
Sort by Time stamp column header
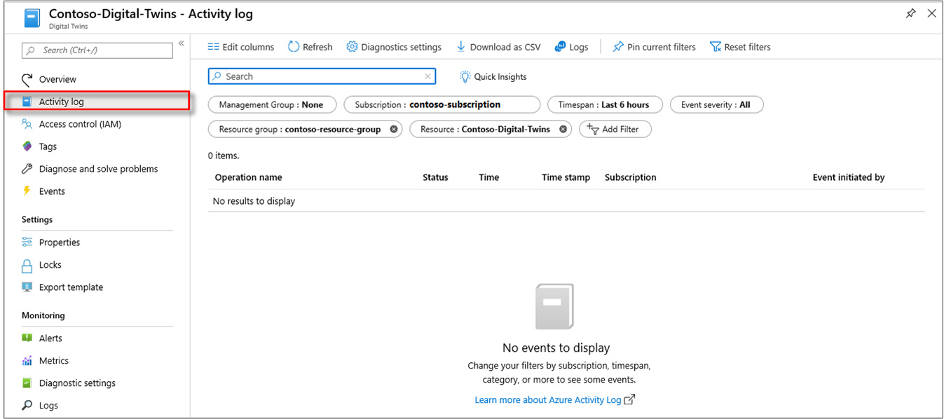[x=566, y=177]
